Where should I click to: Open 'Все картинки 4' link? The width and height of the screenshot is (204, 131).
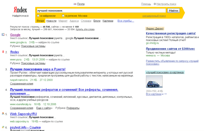(156, 94)
